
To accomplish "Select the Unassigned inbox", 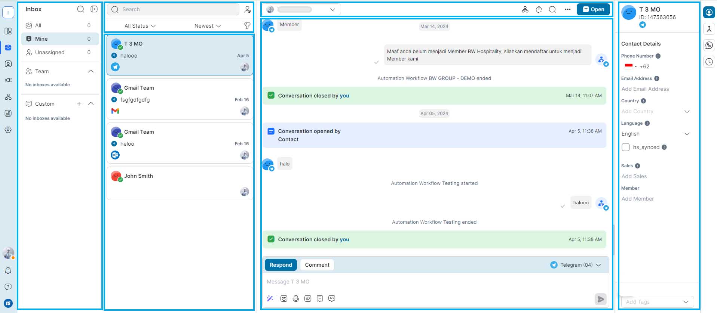I will (60, 52).
